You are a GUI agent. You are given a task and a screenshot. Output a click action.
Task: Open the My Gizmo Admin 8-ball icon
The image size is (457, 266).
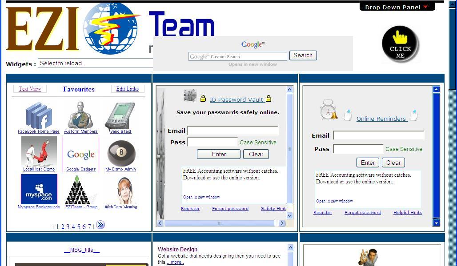(121, 153)
